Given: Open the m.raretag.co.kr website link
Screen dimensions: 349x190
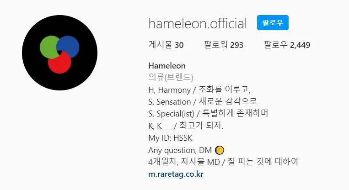Looking at the screenshot, I should 176,174.
